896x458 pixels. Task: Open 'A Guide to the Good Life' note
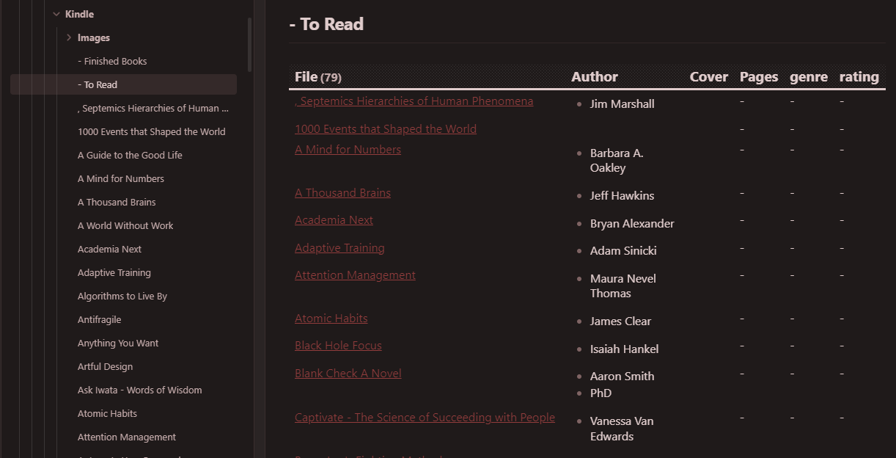130,155
